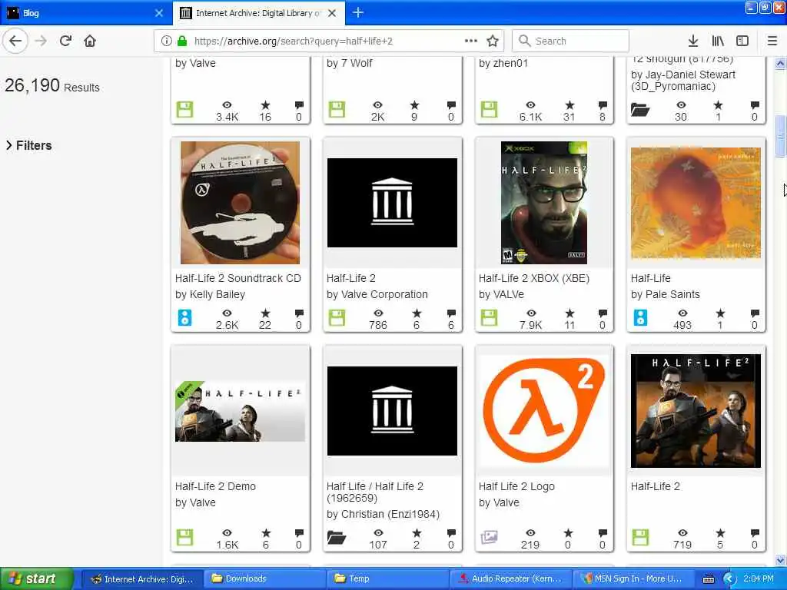This screenshot has width=787, height=590.
Task: Click the audio icon on Pale Saints card
Action: [640, 317]
